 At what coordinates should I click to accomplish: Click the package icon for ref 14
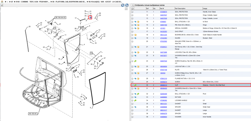[x=138, y=22]
